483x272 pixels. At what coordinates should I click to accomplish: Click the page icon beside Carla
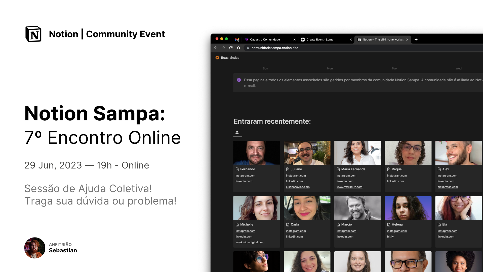point(288,224)
